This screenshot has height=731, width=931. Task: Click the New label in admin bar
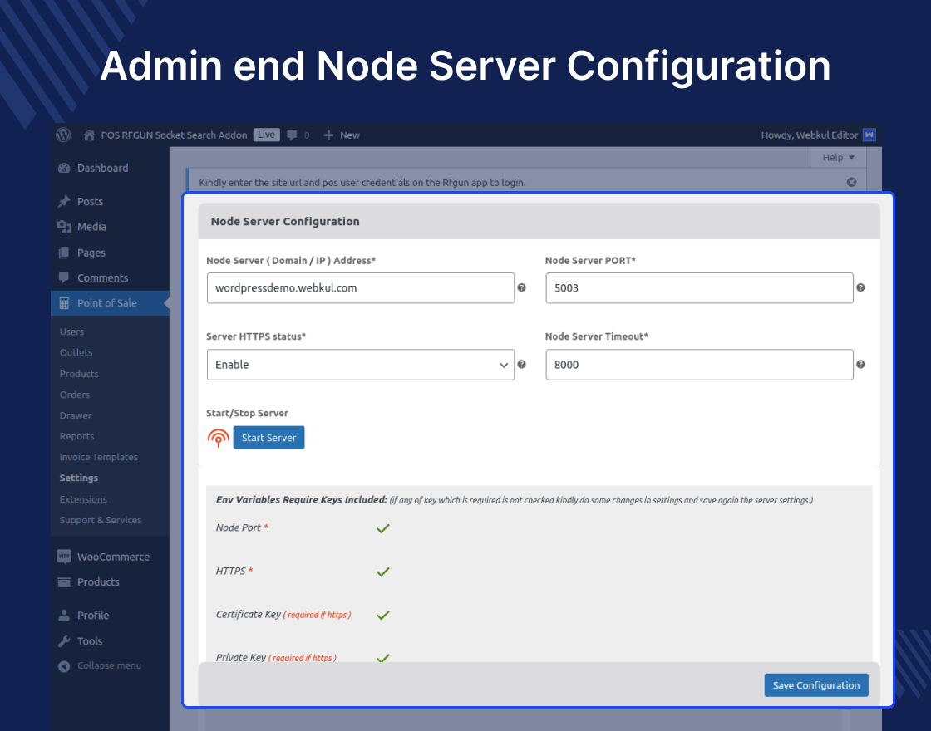click(x=350, y=135)
